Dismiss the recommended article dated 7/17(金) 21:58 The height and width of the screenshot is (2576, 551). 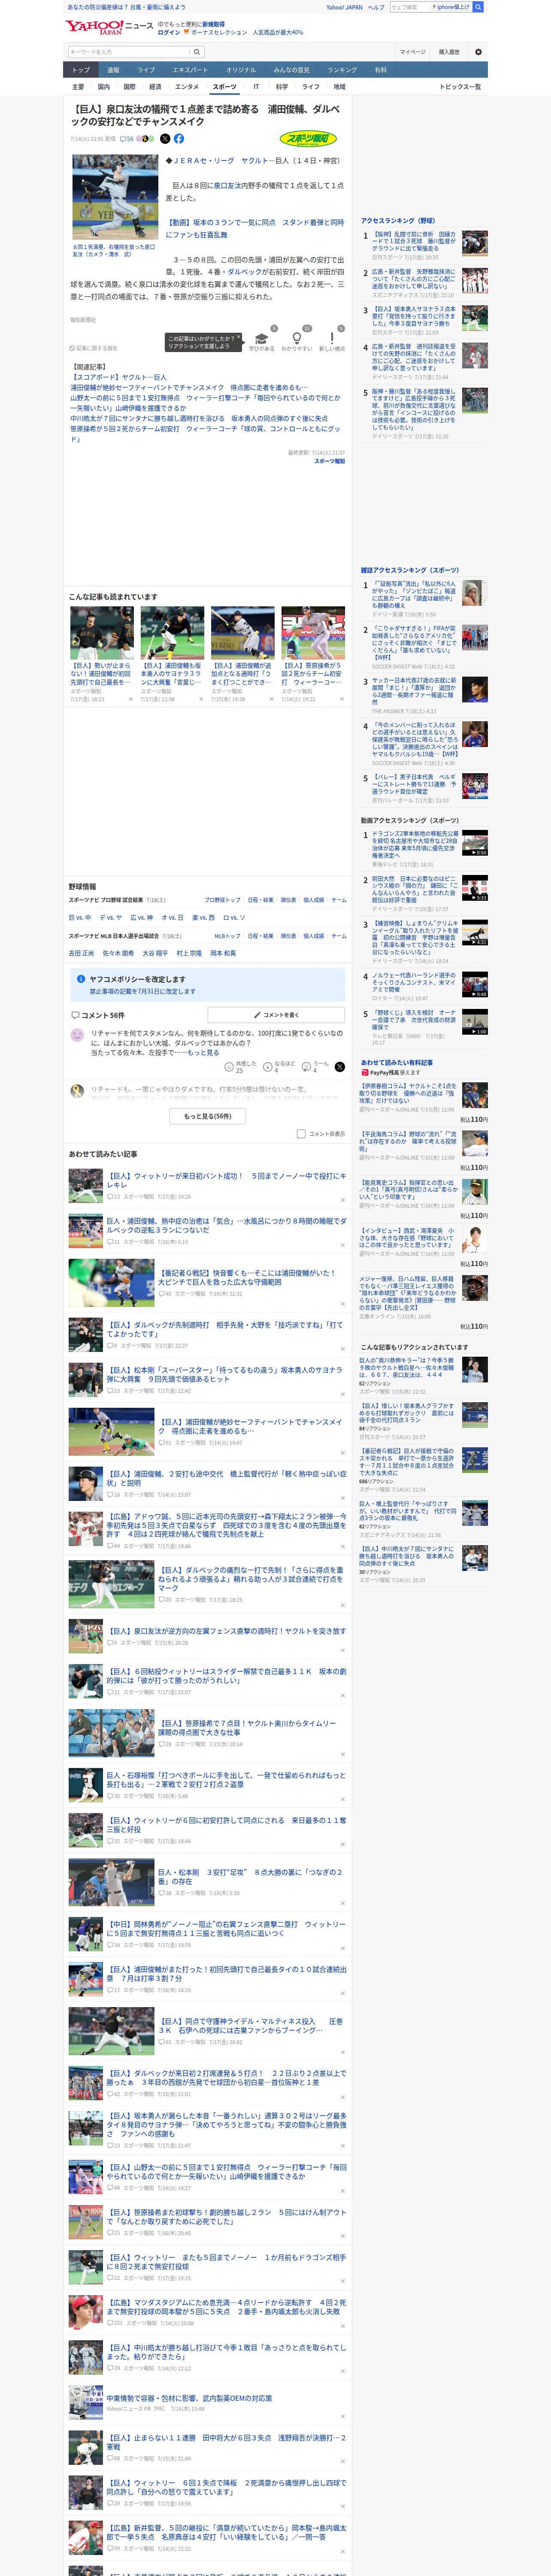click(x=201, y=699)
